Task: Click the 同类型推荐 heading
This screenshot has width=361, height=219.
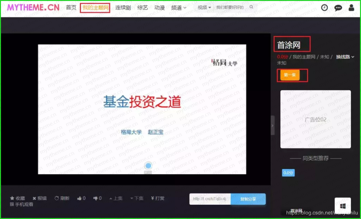Action: (316, 158)
